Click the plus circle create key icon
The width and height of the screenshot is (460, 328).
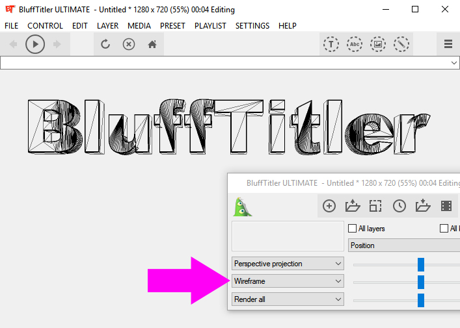point(329,206)
